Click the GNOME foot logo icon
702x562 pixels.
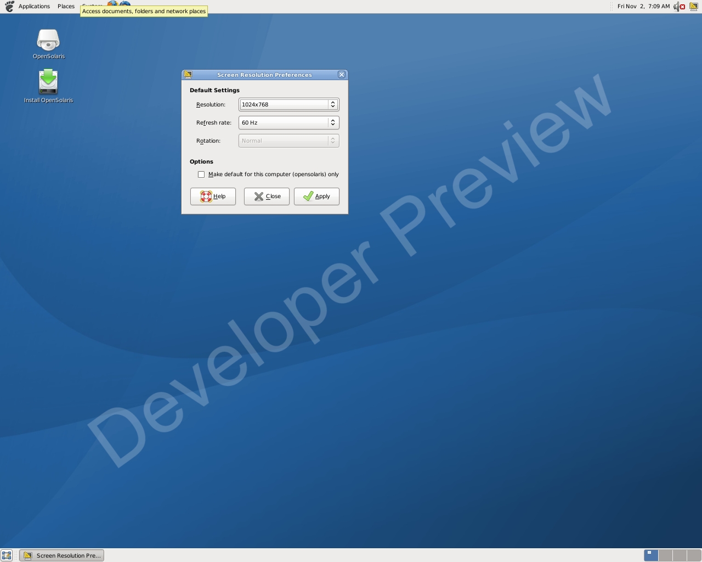pos(9,7)
